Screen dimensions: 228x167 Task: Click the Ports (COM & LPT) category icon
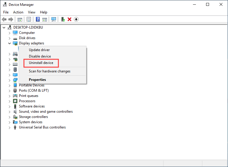point(15,91)
